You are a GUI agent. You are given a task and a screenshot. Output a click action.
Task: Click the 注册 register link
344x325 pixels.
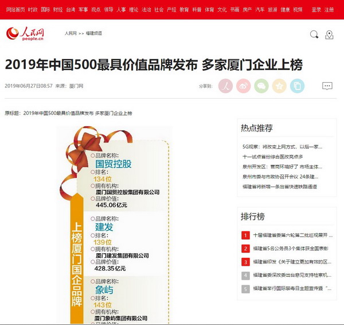click(x=329, y=10)
